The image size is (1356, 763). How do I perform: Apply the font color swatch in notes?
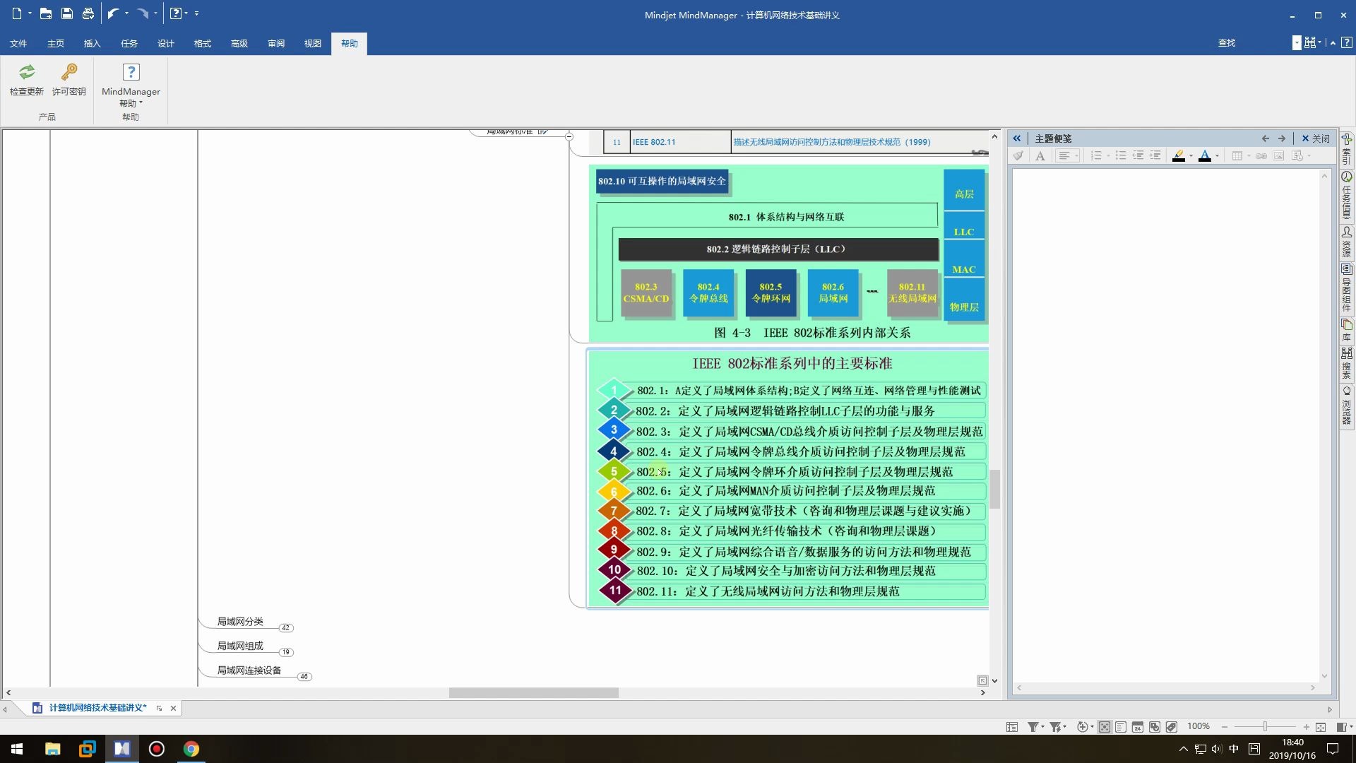1205,156
